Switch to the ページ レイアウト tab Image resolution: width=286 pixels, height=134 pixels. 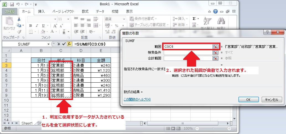pos(63,12)
